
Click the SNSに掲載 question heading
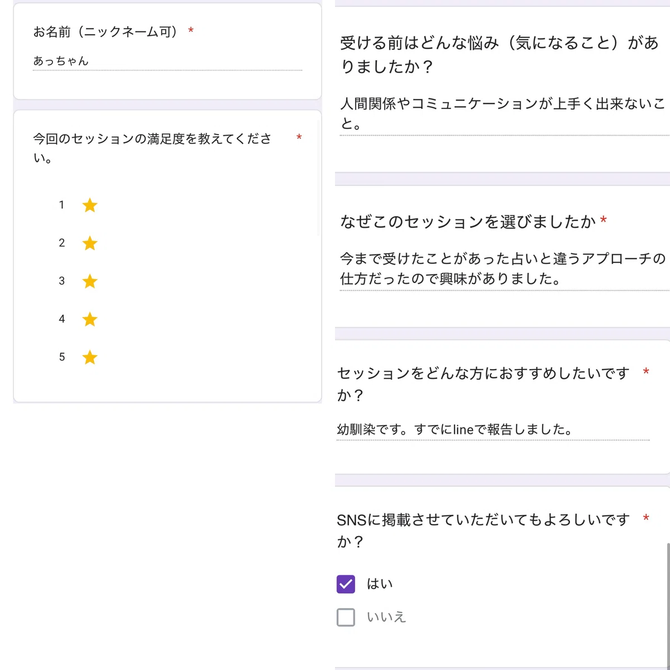click(484, 530)
